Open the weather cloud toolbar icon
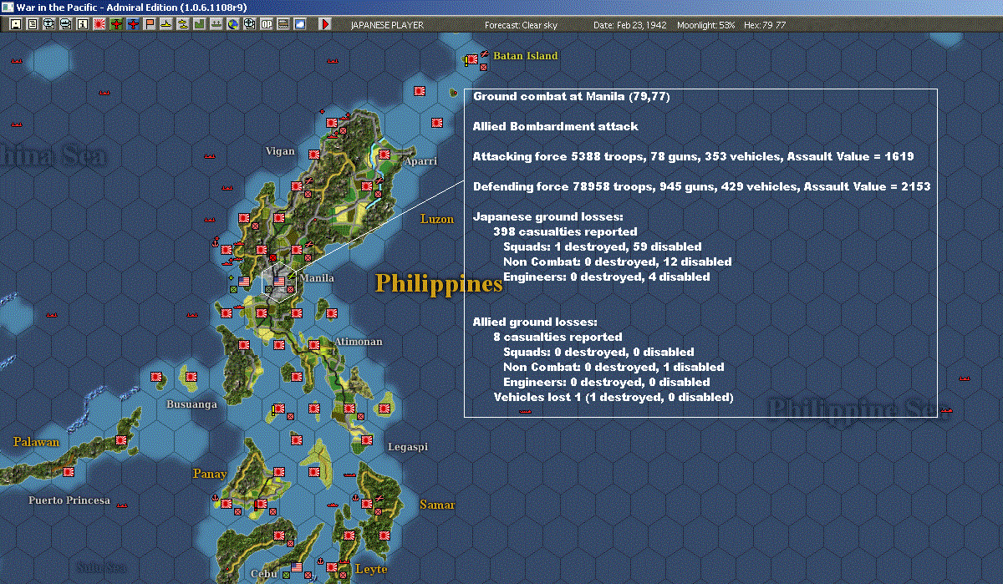 pos(299,24)
